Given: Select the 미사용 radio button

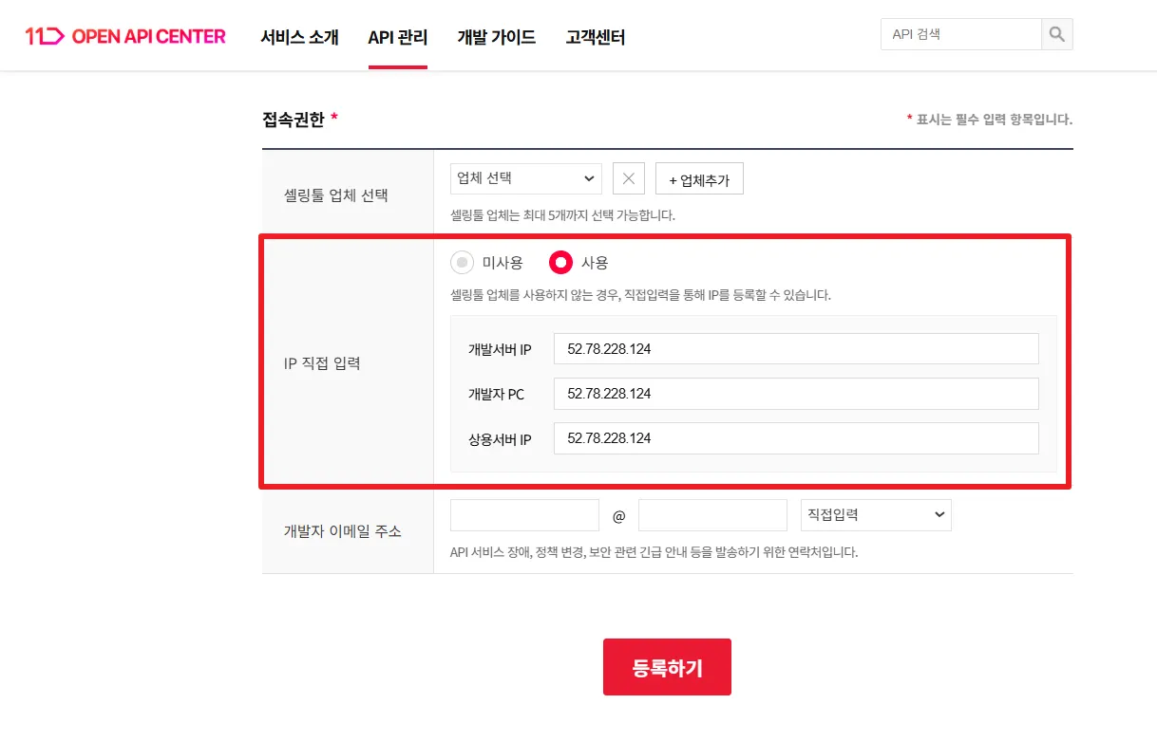Looking at the screenshot, I should (x=462, y=263).
